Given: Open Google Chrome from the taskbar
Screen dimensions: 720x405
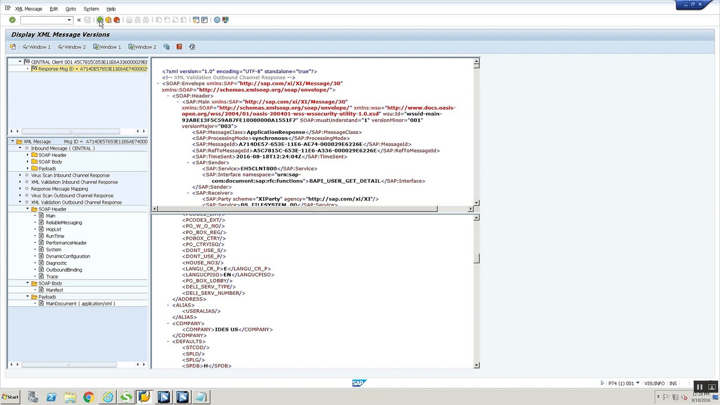Looking at the screenshot, I should [x=88, y=398].
